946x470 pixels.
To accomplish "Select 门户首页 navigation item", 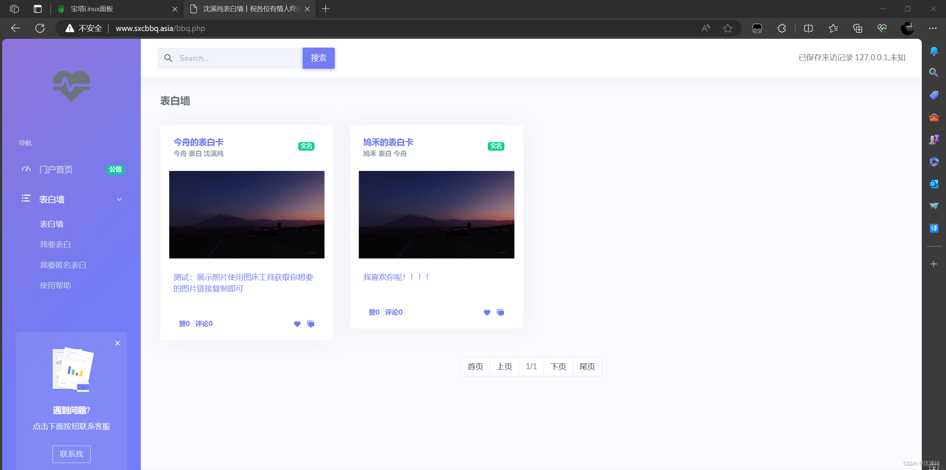I will (x=56, y=169).
